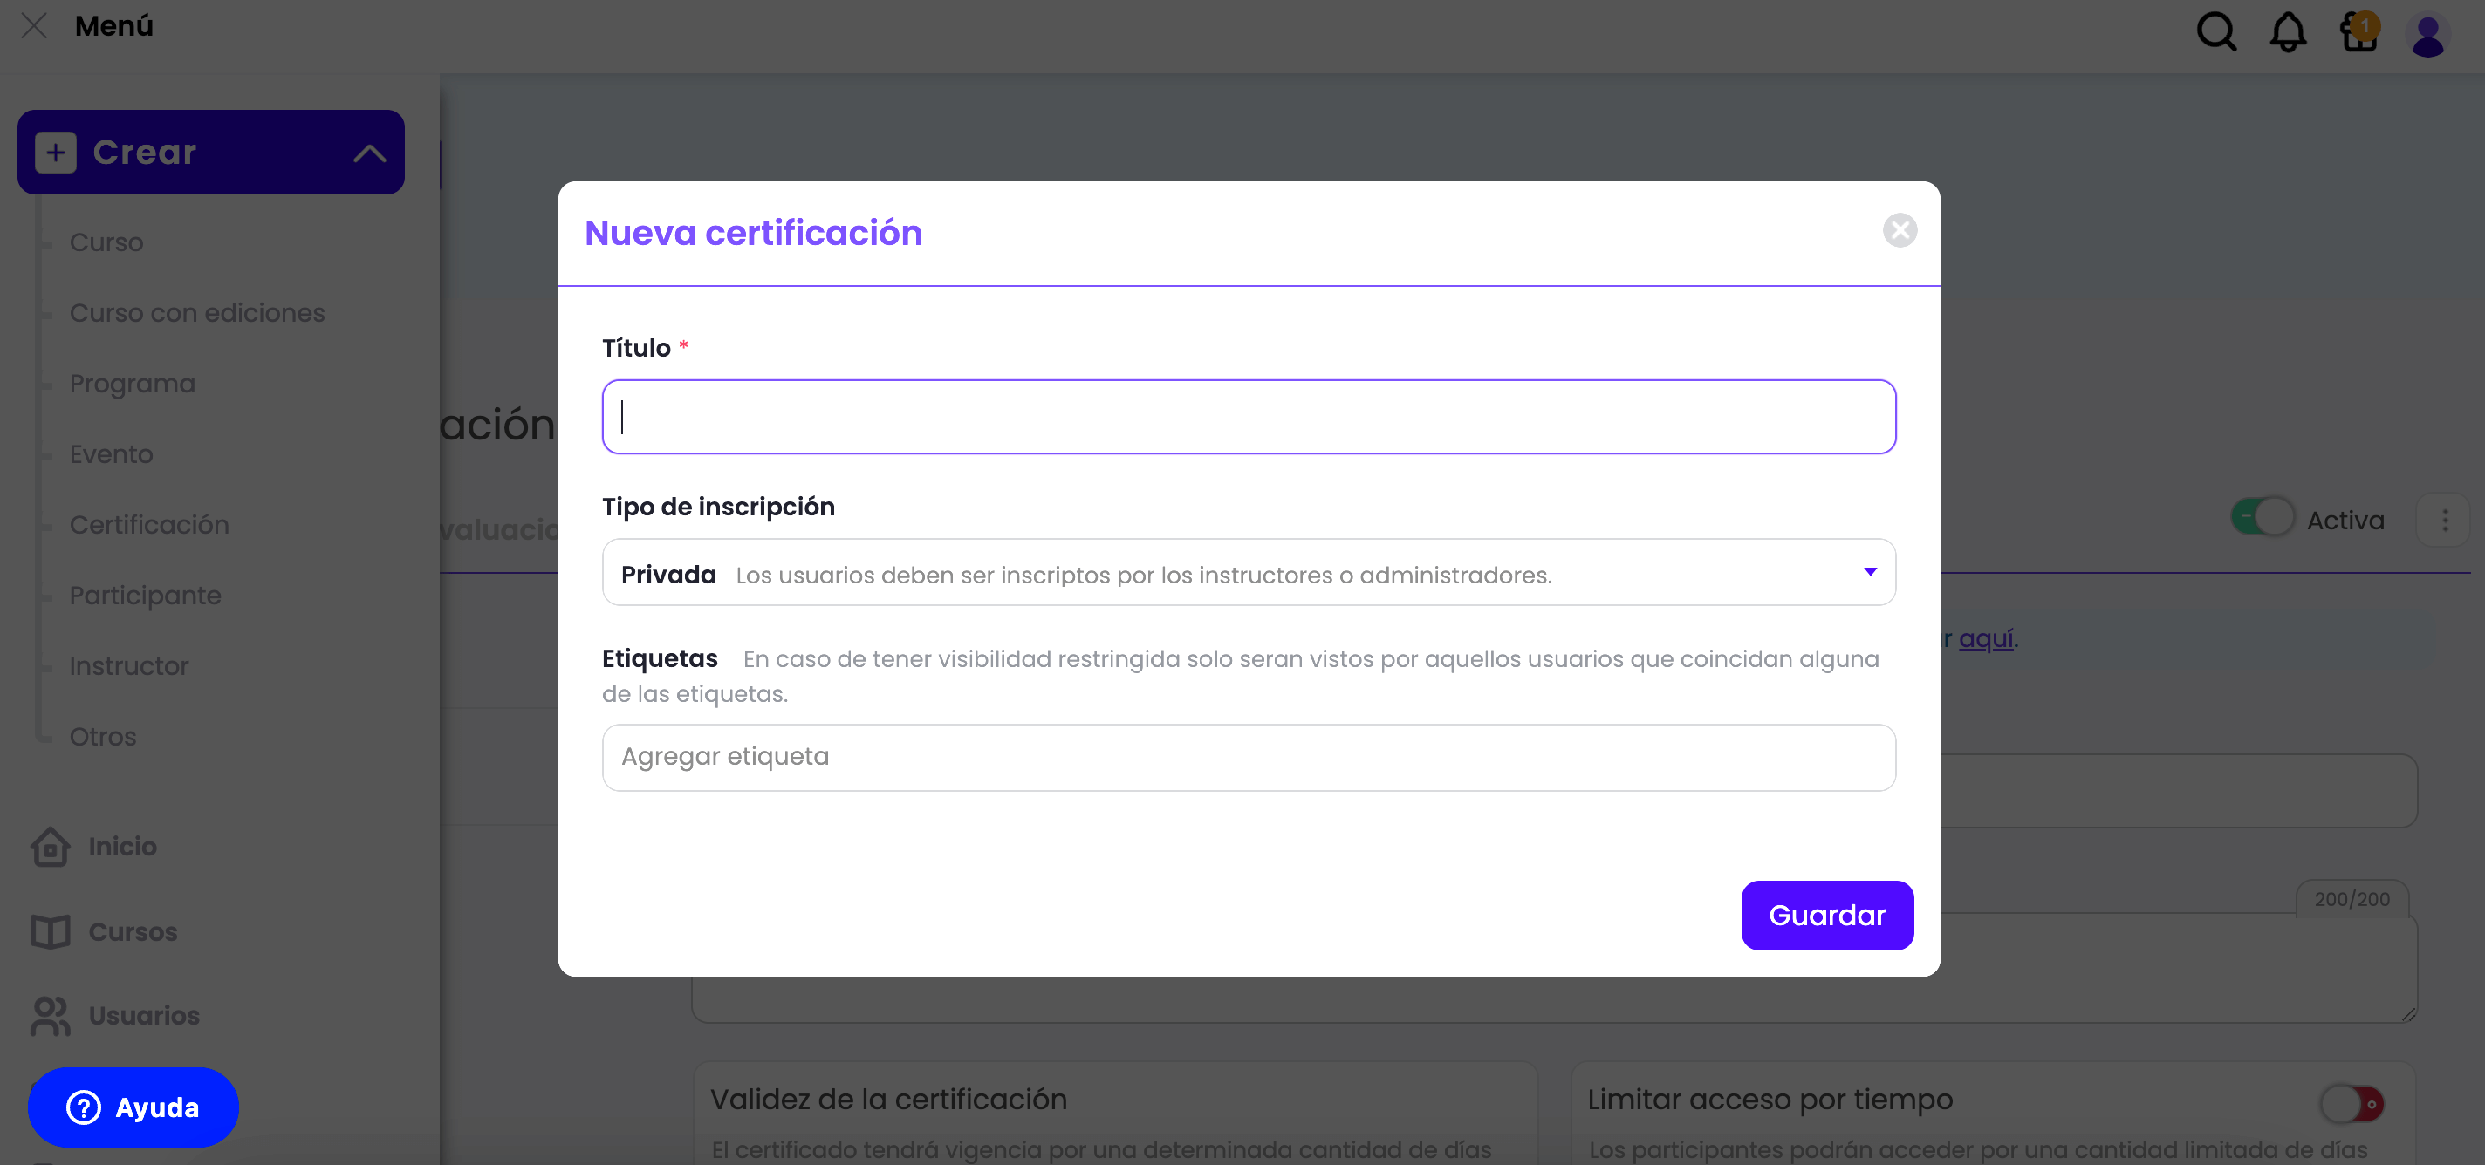2485x1165 pixels.
Task: Close the Menú panel with the X
Action: [x=35, y=26]
